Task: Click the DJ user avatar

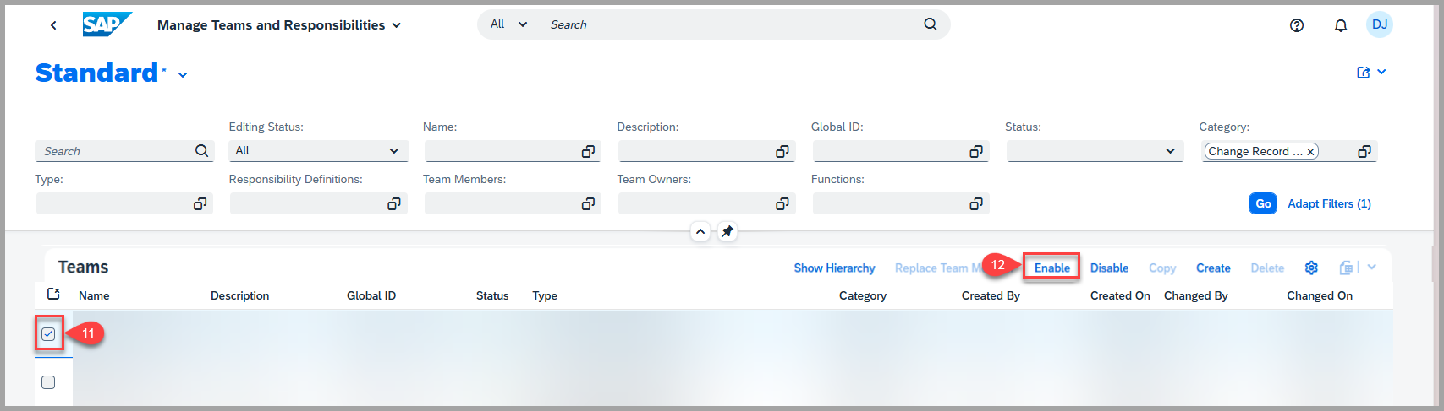Action: (x=1379, y=24)
